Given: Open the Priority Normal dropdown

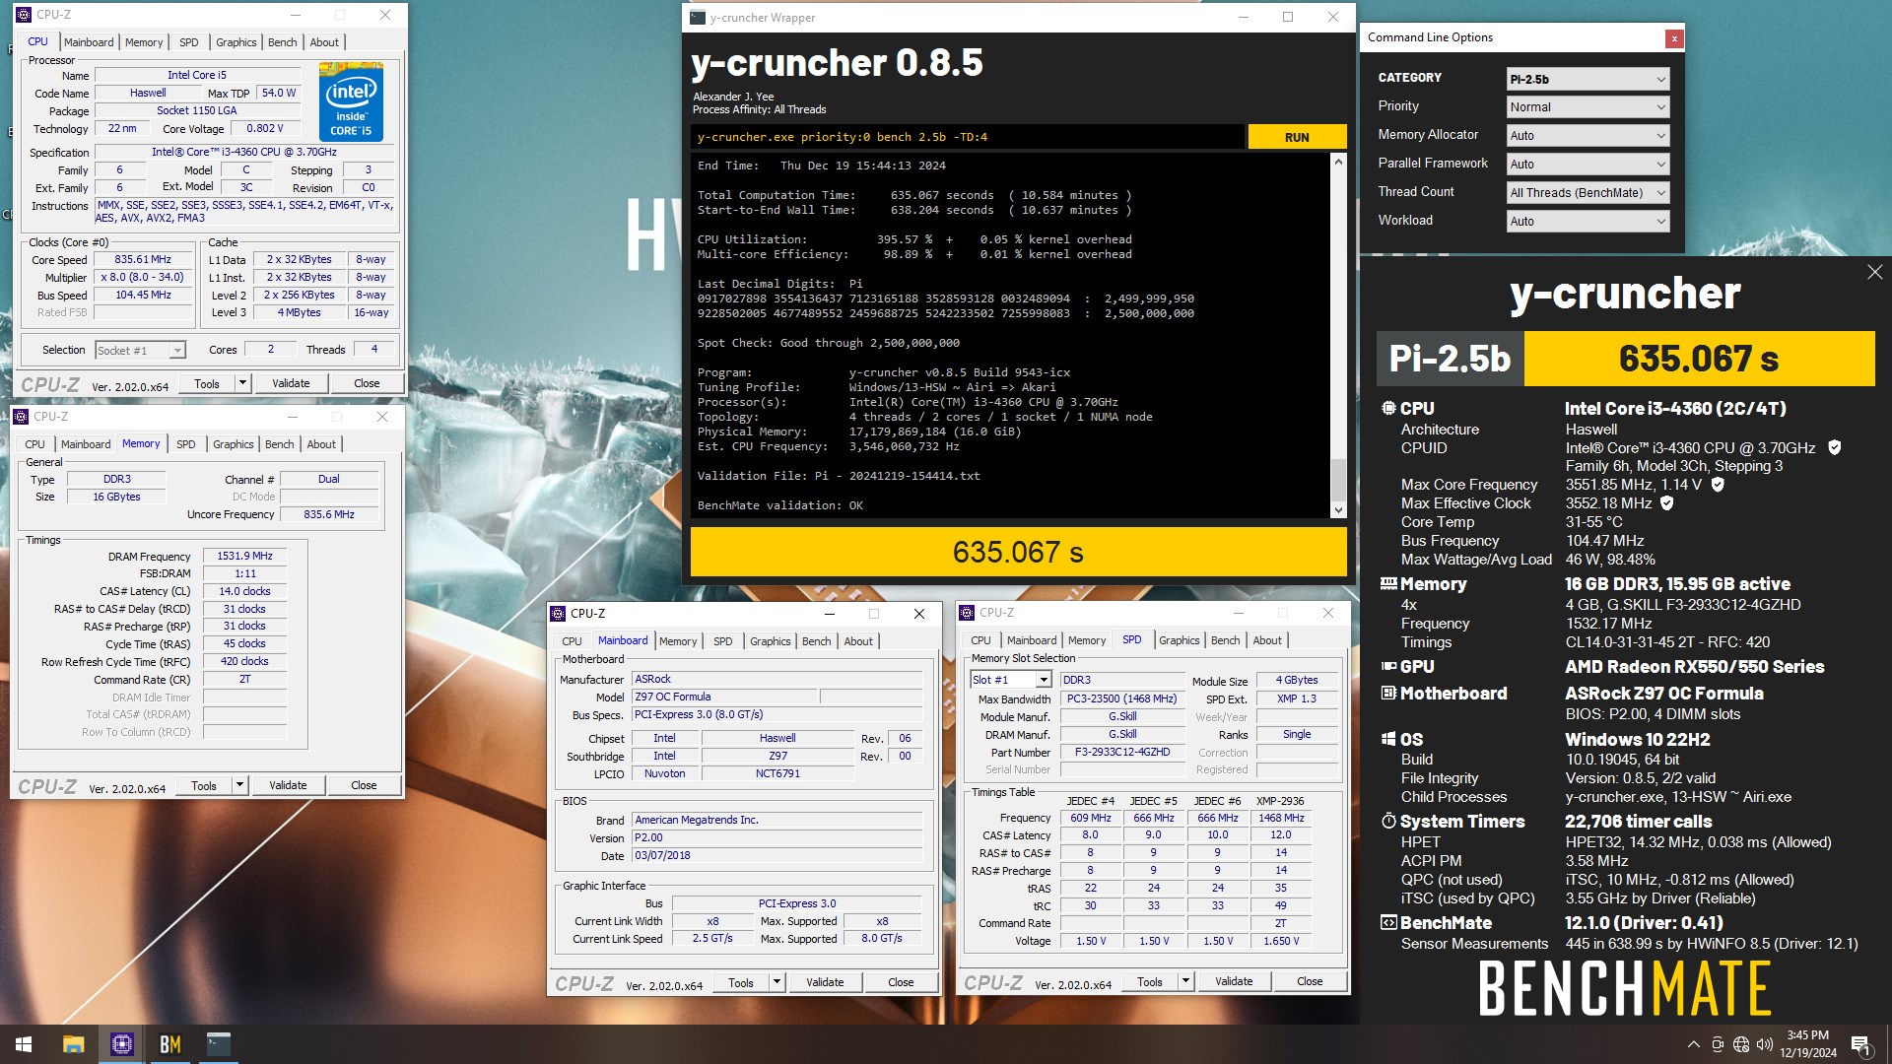Looking at the screenshot, I should 1588,107.
